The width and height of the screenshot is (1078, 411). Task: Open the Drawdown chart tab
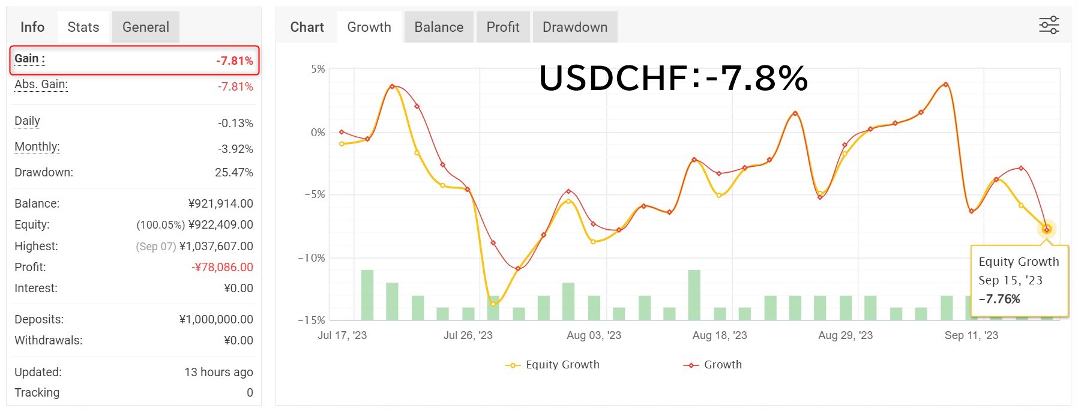(x=575, y=27)
